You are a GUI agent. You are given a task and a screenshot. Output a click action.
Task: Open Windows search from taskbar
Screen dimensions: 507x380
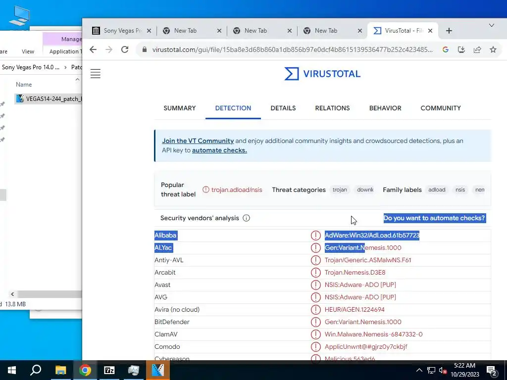[36, 370]
